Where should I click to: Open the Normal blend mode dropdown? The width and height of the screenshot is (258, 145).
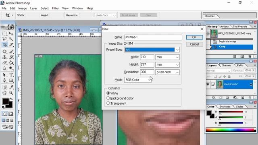(x=218, y=70)
